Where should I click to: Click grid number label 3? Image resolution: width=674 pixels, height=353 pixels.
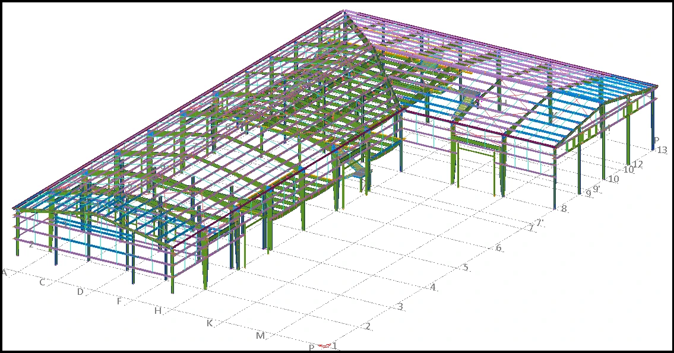point(400,307)
